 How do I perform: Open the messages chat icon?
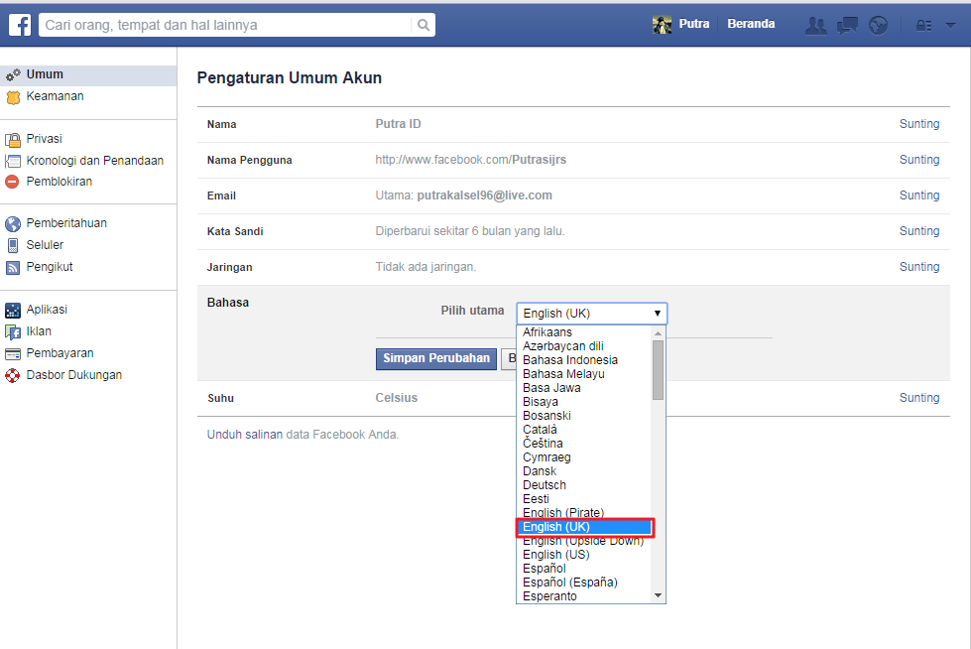[x=847, y=23]
